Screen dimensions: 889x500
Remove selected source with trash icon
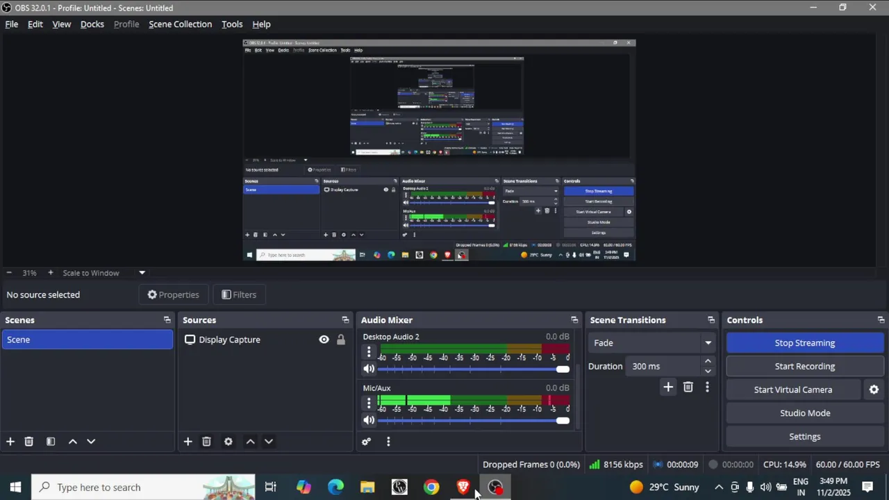(x=206, y=442)
